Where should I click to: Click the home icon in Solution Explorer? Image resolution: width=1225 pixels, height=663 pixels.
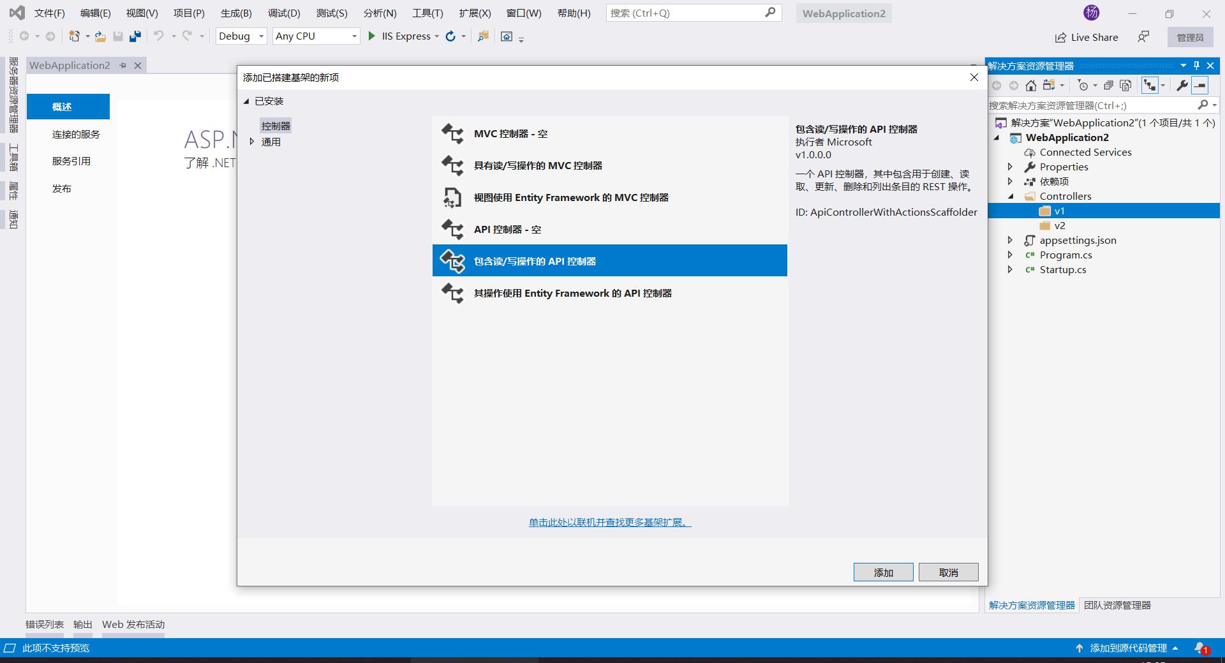coord(1030,86)
